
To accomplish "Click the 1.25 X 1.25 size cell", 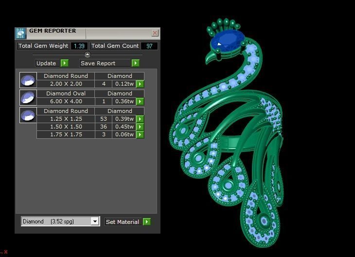I will pyautogui.click(x=66, y=119).
